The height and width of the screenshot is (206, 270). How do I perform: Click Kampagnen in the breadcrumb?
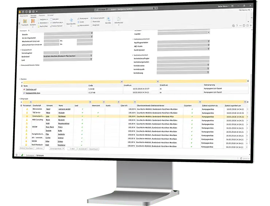click(x=30, y=155)
